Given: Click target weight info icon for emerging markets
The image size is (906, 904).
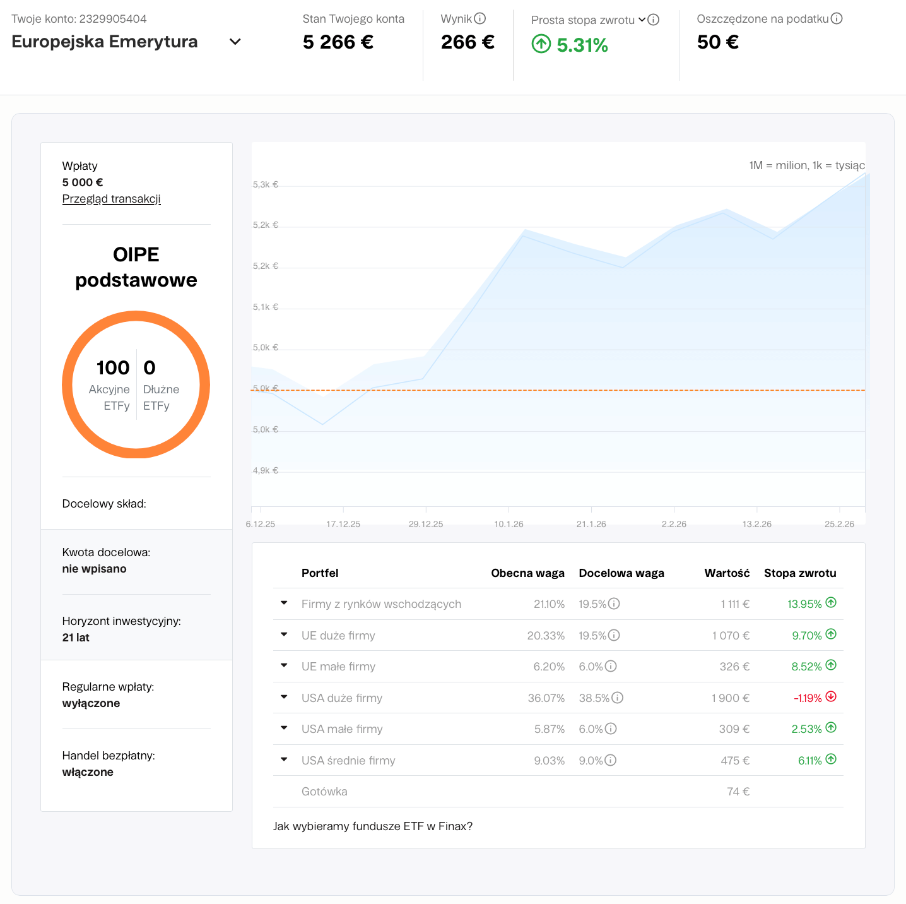Looking at the screenshot, I should click(614, 604).
